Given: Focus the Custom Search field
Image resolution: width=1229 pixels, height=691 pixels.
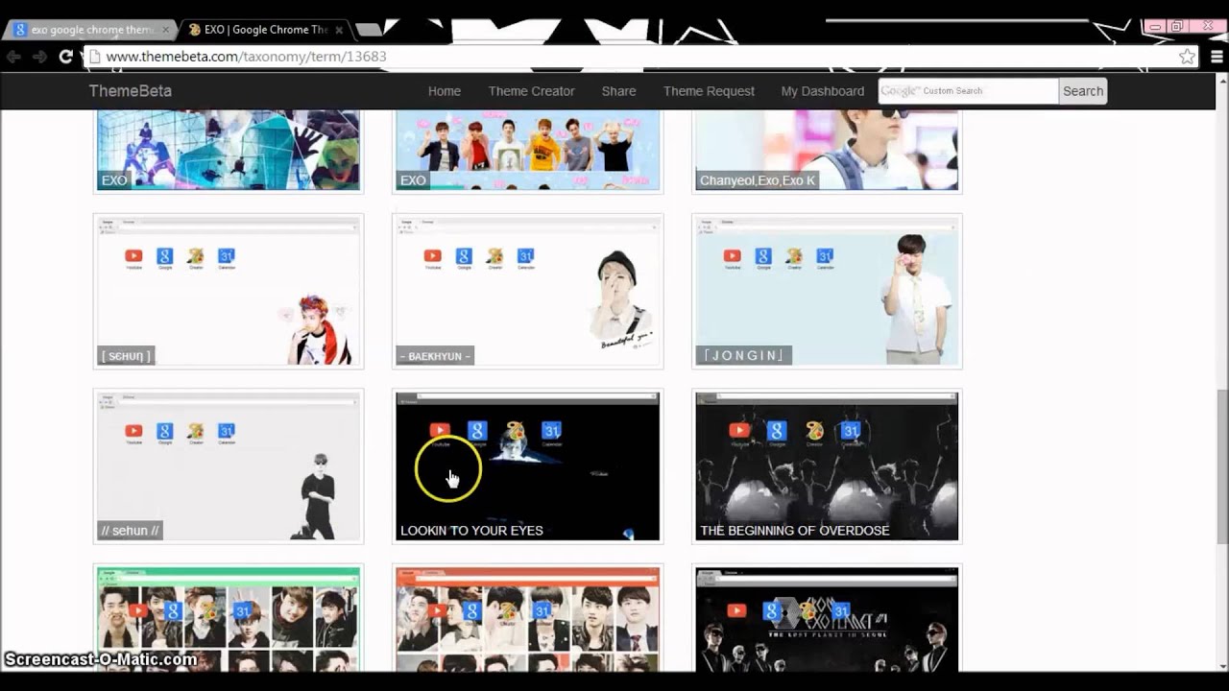Looking at the screenshot, I should (968, 91).
